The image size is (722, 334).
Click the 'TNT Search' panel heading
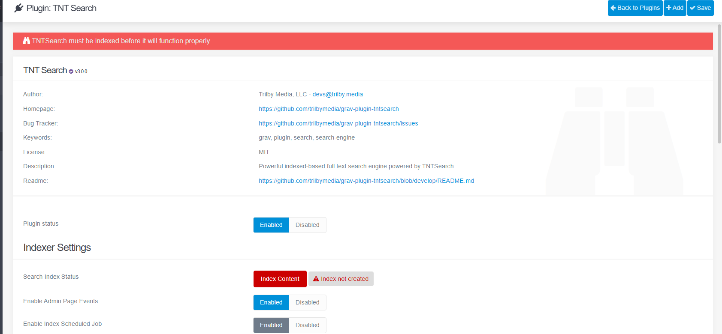pyautogui.click(x=45, y=70)
